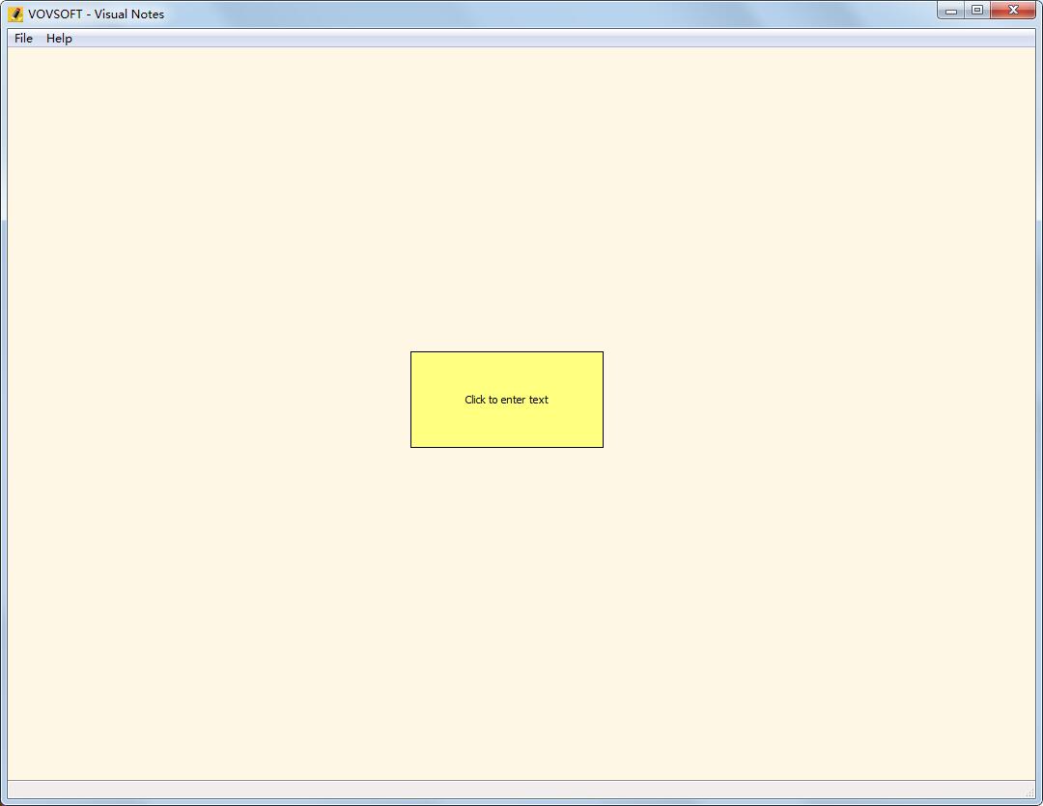Click the "Click to enter text" label

pyautogui.click(x=506, y=400)
